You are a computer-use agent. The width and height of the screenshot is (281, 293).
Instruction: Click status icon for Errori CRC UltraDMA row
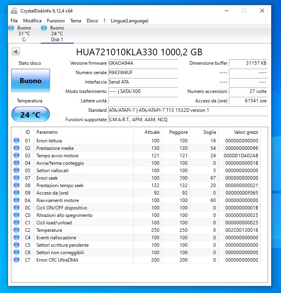[x=16, y=260]
